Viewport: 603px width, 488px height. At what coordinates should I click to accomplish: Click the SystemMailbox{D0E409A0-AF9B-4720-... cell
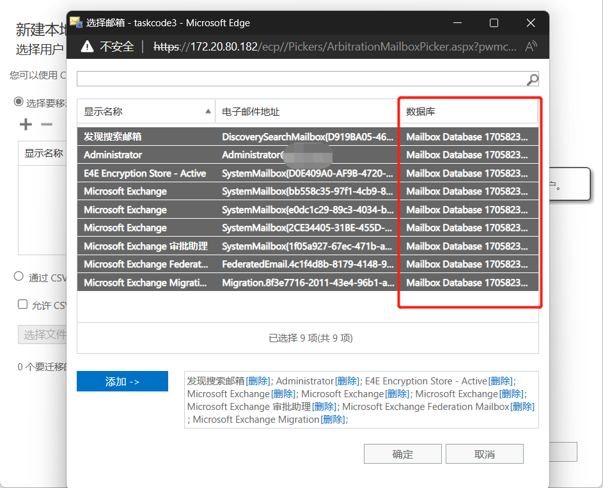[308, 173]
